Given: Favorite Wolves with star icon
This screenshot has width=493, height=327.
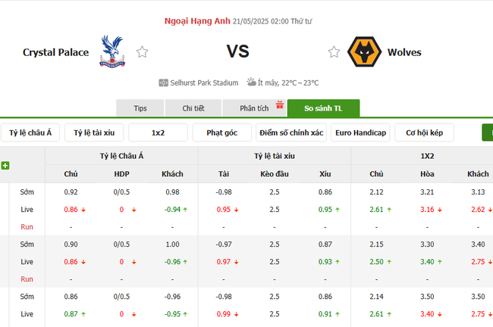Looking at the screenshot, I should (334, 52).
